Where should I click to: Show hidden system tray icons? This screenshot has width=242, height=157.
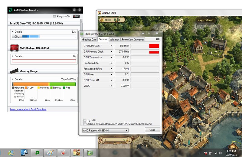point(200,153)
